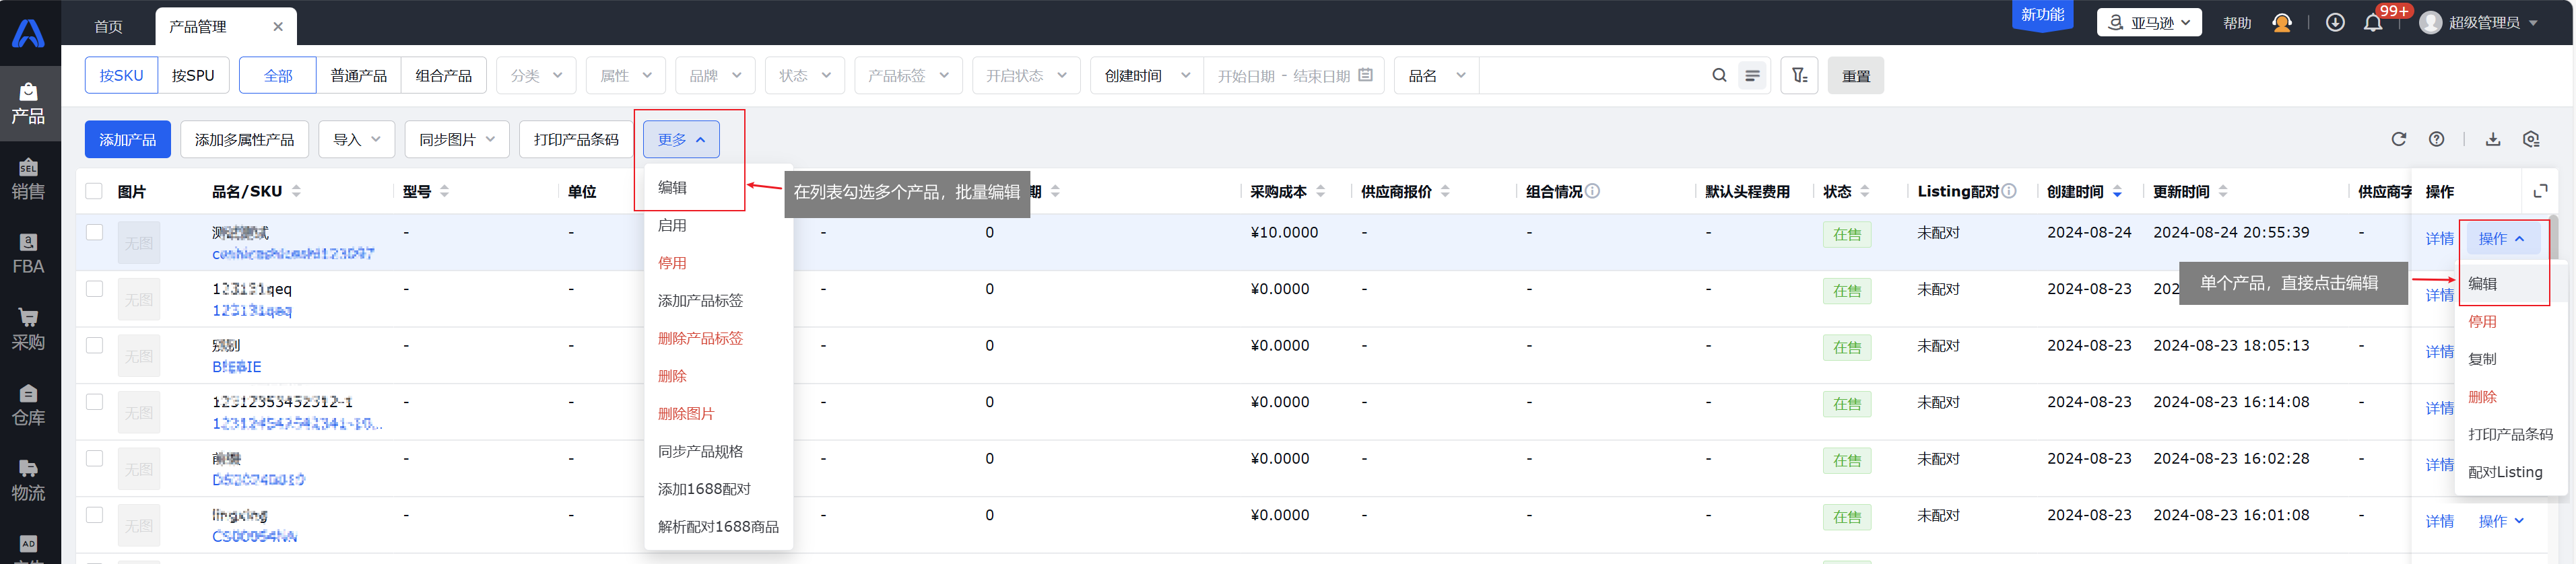
Task: Click the 打印产品条码 toolbar button
Action: pos(576,139)
